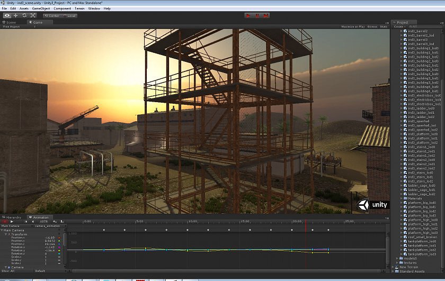Viewport: 445px width, 281px height.
Task: Click the ind3_building1_lod0 prefab icon
Action: point(405,48)
